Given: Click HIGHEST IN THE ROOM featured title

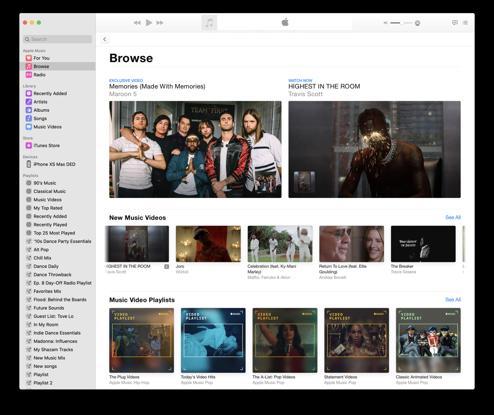Looking at the screenshot, I should pyautogui.click(x=324, y=86).
